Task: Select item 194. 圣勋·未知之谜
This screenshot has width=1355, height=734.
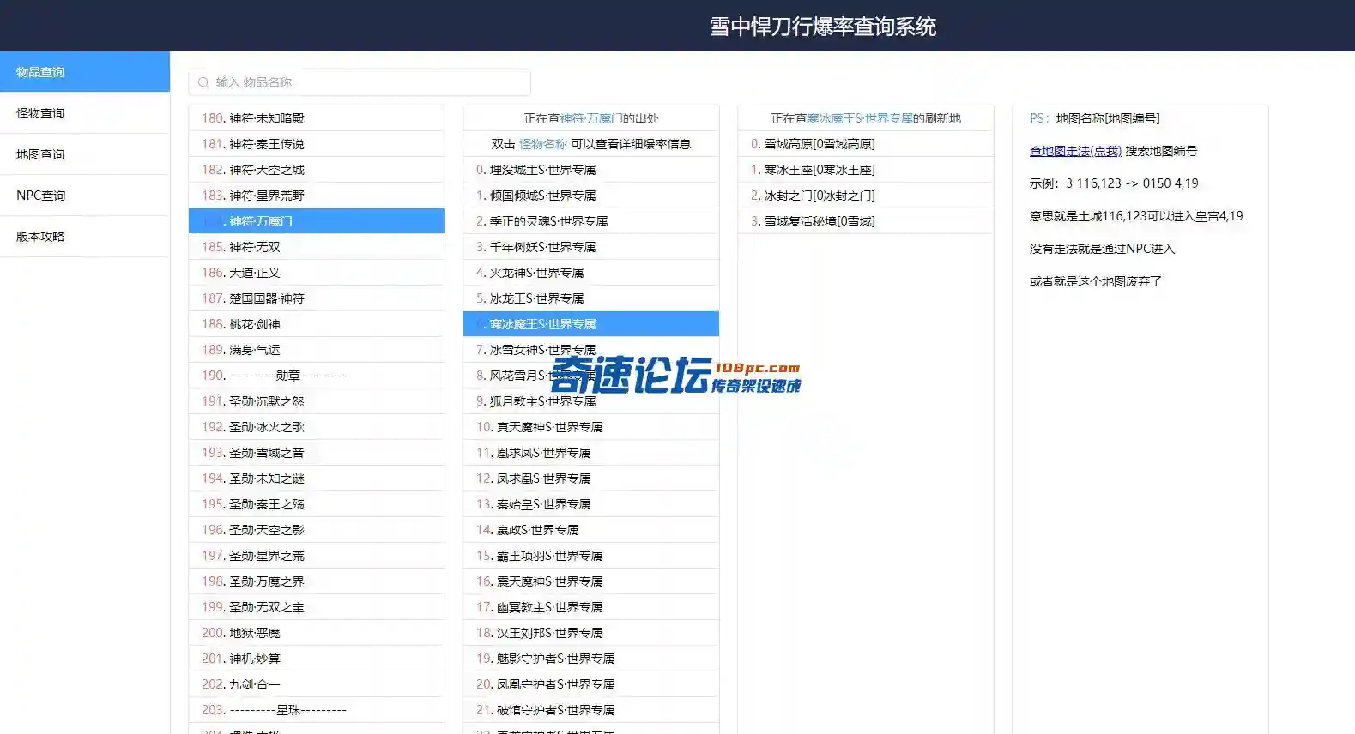Action: point(317,478)
